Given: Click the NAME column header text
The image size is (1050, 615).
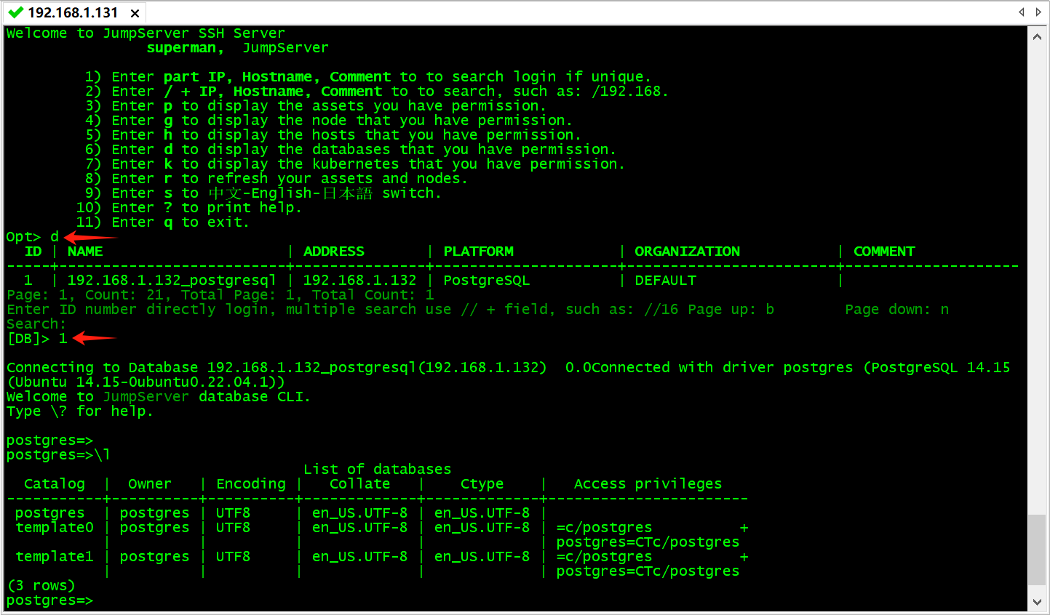Looking at the screenshot, I should coord(85,252).
